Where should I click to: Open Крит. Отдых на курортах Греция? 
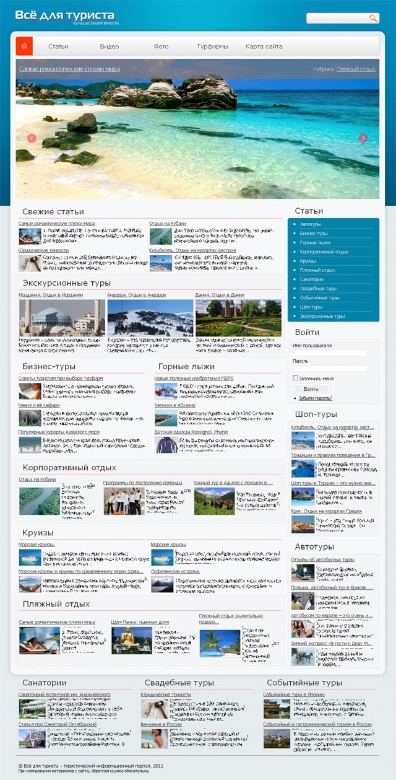coord(327,511)
